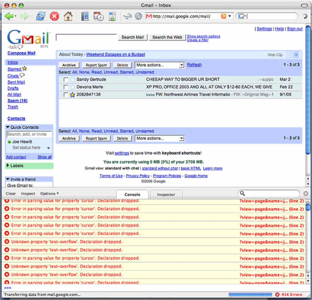Click the console search magnifier icon
The image size is (312, 300).
[242, 193]
